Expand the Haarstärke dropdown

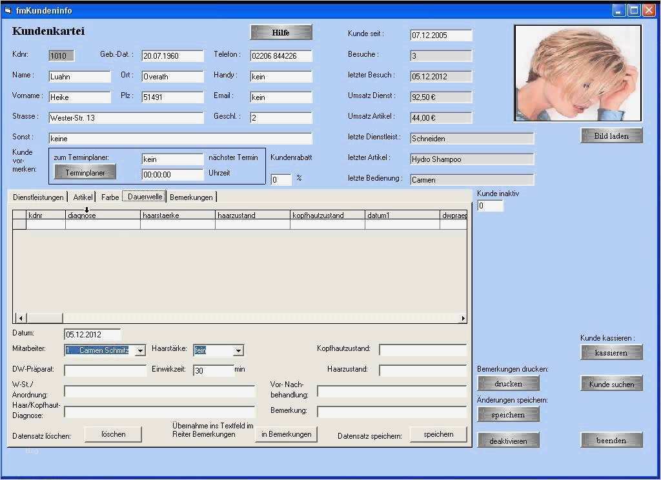pos(239,350)
